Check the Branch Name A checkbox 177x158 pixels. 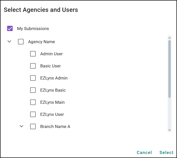33,126
